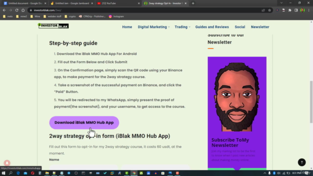Open the crypto bookmark folder

[x=70, y=16]
